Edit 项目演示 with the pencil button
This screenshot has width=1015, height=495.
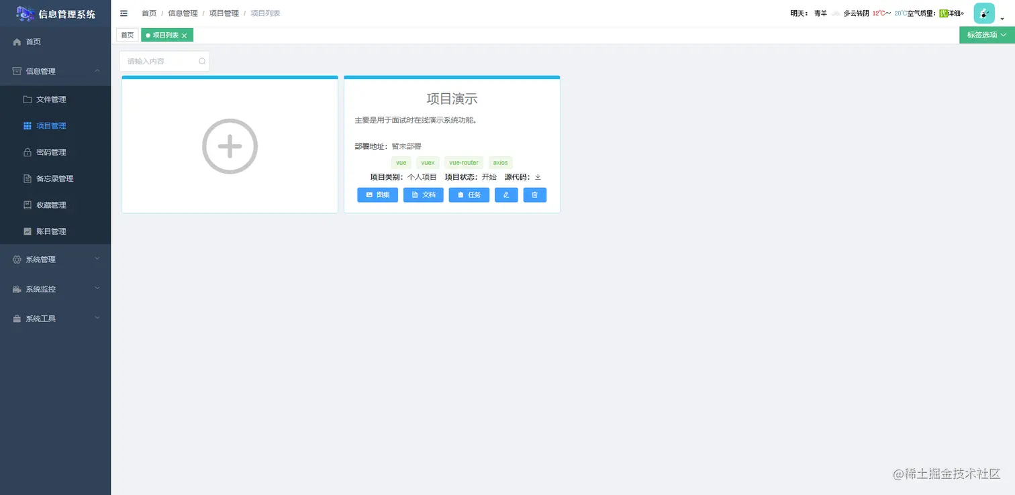point(506,195)
